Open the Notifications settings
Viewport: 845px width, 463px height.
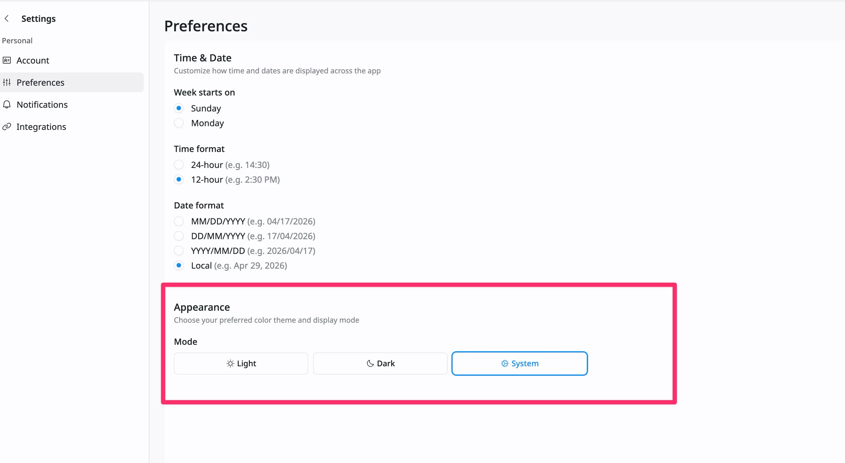click(72, 104)
